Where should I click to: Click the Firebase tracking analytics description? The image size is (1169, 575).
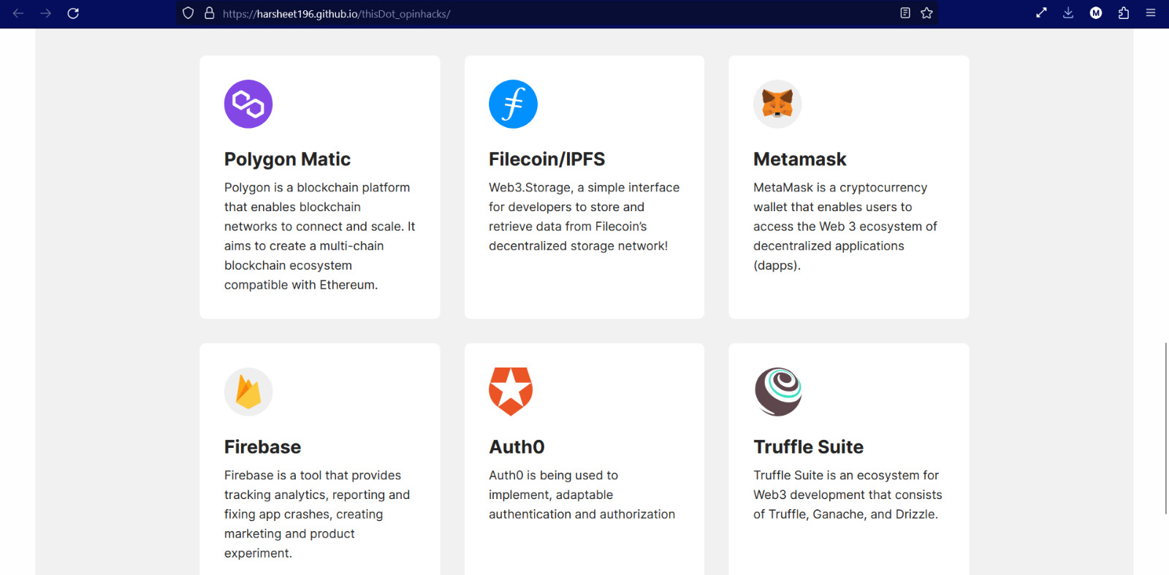click(x=317, y=514)
